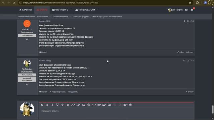Expand dadok777 user info chevron
This screenshot has width=214, height=120.
pos(27,40)
